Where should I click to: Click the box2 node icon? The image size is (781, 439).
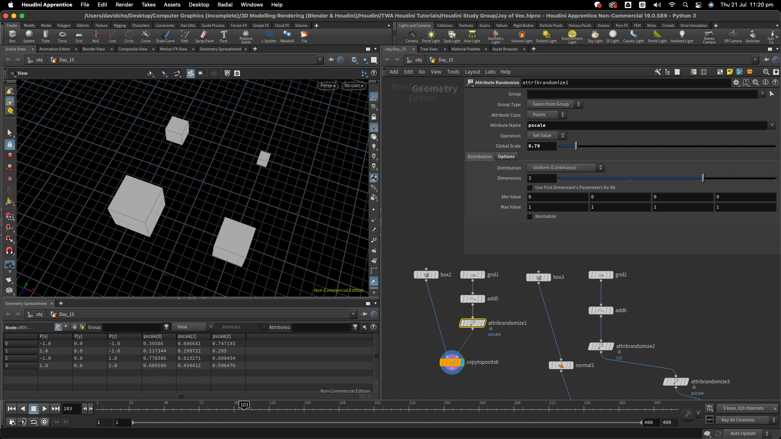pos(426,275)
